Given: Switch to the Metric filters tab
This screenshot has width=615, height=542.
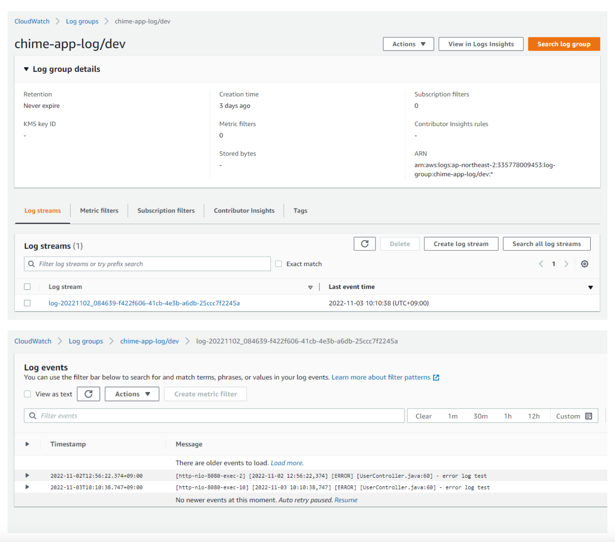Looking at the screenshot, I should (99, 210).
